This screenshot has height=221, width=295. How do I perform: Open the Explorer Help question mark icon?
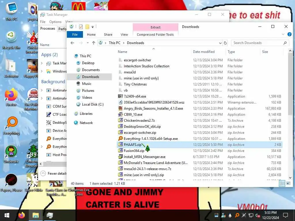289,34
